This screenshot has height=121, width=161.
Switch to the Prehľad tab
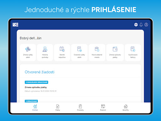coord(35,108)
